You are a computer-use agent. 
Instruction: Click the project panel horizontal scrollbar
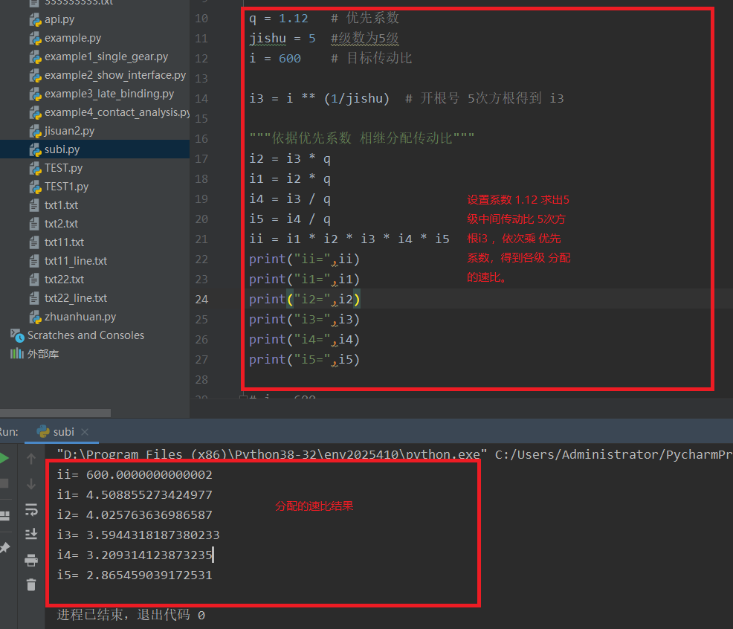coord(55,413)
